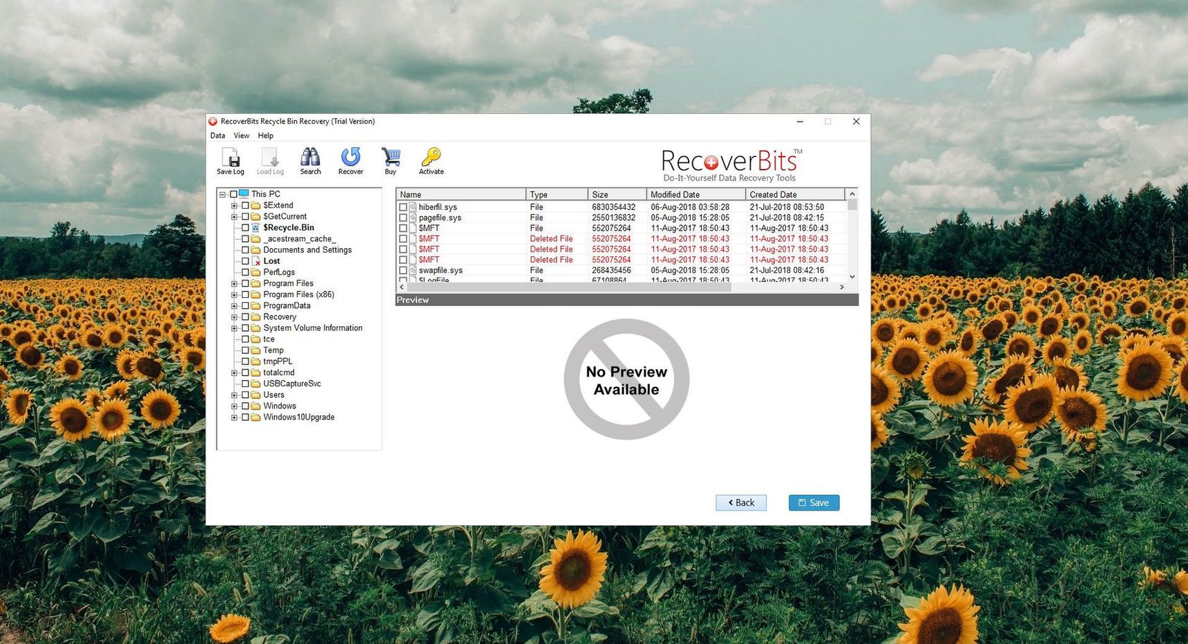Click the file list horizontal scrollbar thumb
The width and height of the screenshot is (1188, 644).
(x=569, y=287)
